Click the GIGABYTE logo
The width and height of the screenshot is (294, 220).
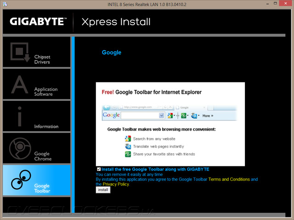coord(38,22)
